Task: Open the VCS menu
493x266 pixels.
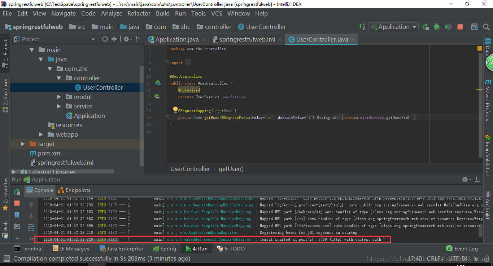Action: coord(217,13)
